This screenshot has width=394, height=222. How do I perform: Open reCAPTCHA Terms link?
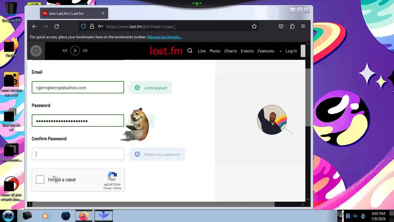pyautogui.click(x=118, y=188)
